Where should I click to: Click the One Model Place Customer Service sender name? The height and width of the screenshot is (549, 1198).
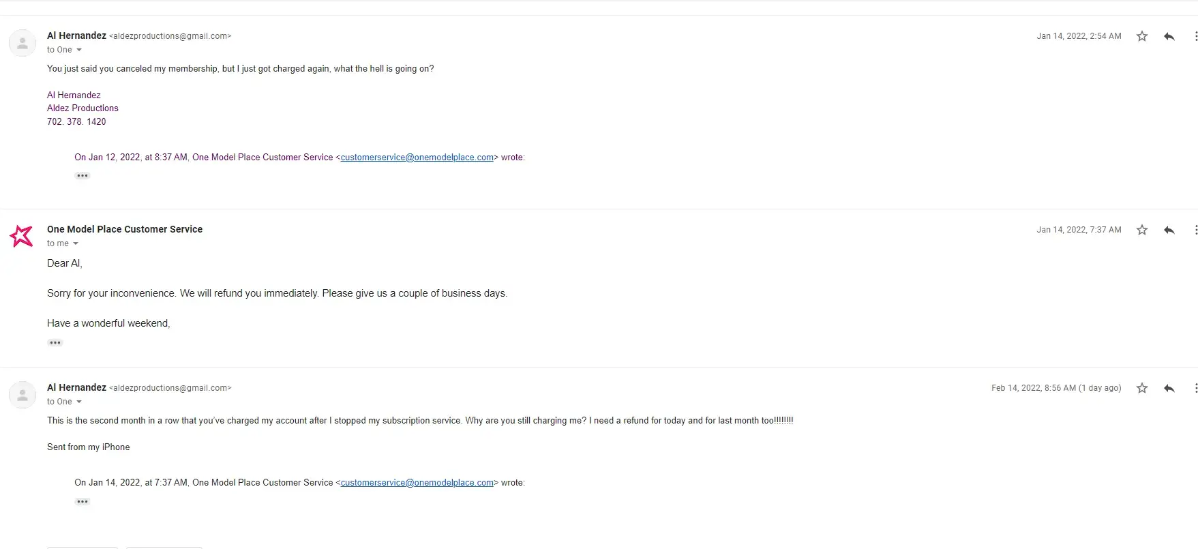pos(125,229)
